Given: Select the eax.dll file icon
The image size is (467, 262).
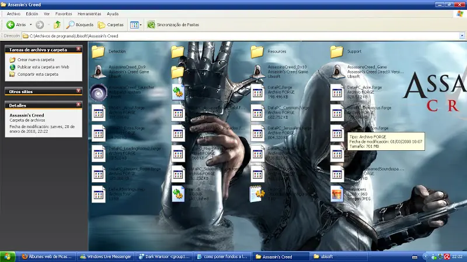Looking at the screenshot, I should pyautogui.click(x=178, y=194).
